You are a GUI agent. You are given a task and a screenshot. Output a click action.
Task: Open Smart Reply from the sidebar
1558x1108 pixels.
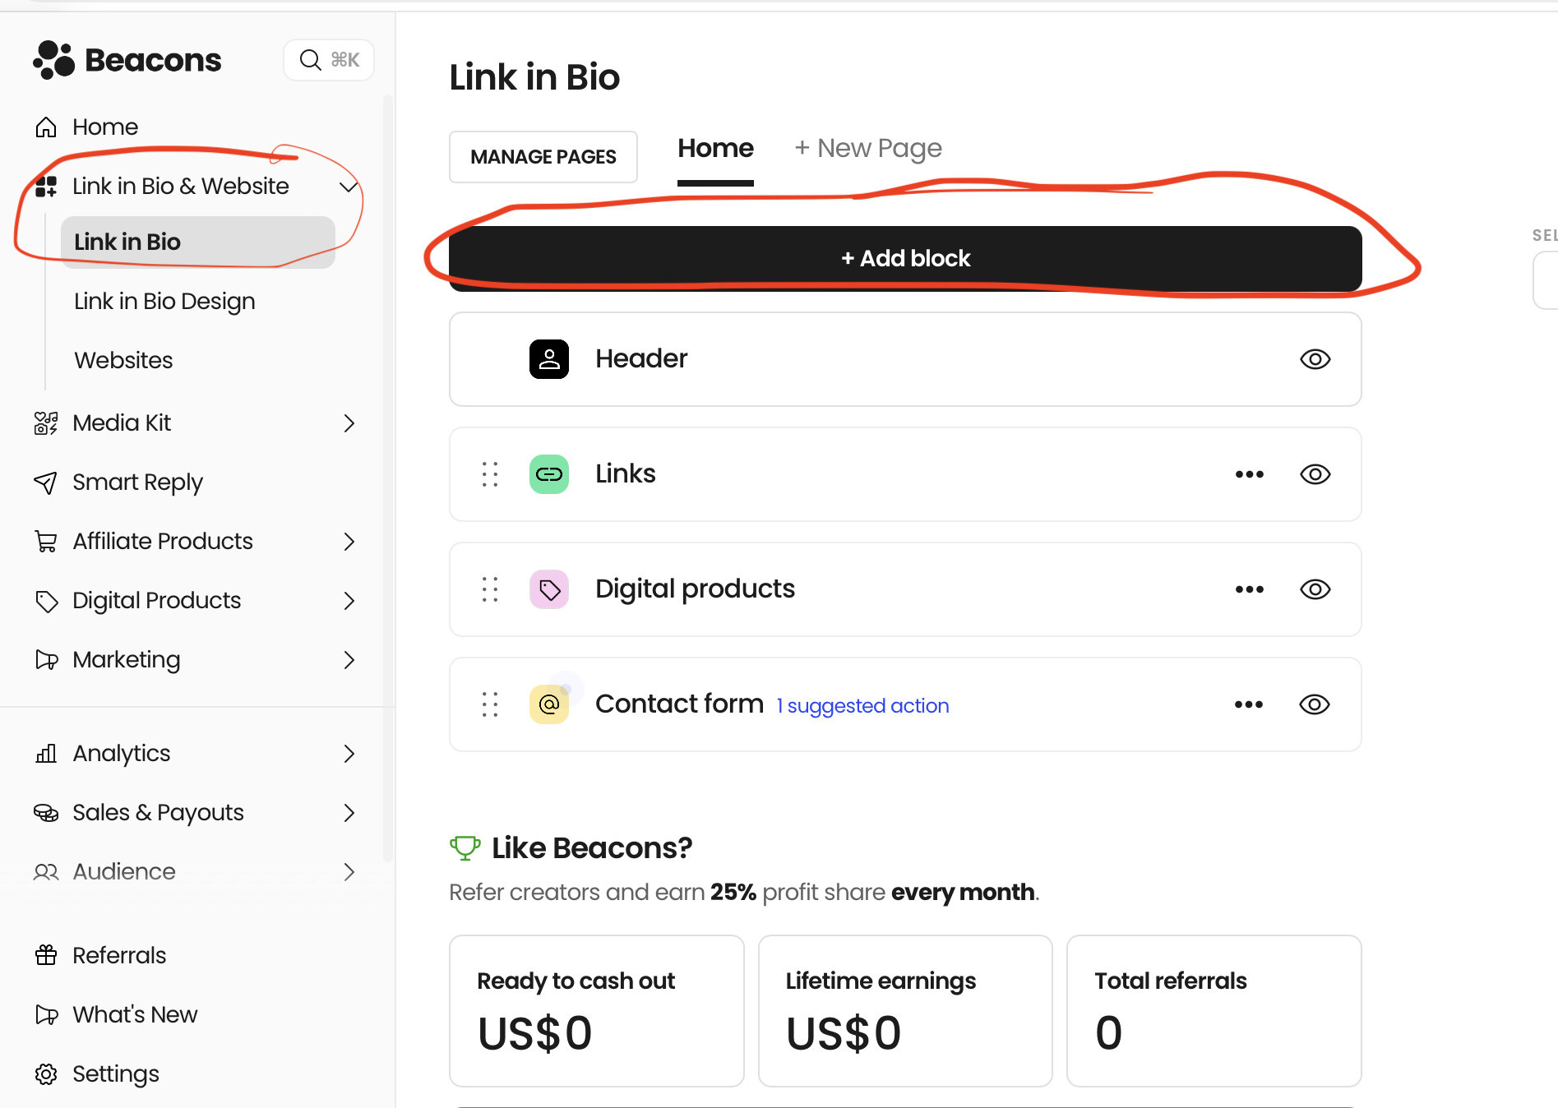(x=137, y=482)
